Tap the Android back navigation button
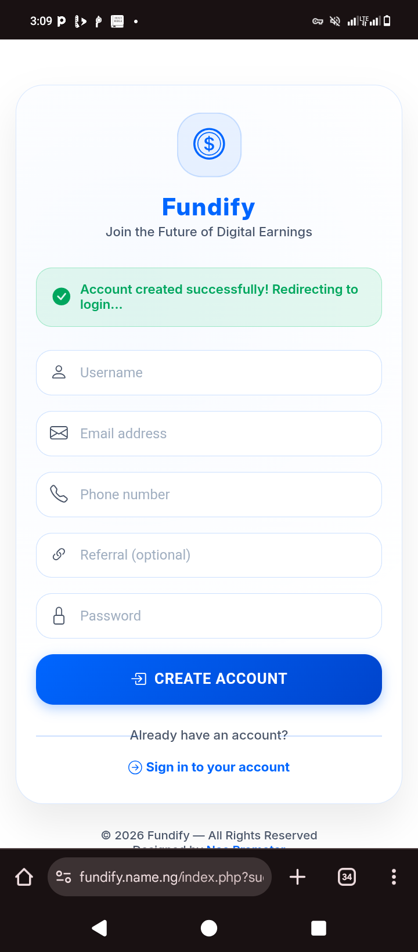418x952 pixels. click(99, 928)
